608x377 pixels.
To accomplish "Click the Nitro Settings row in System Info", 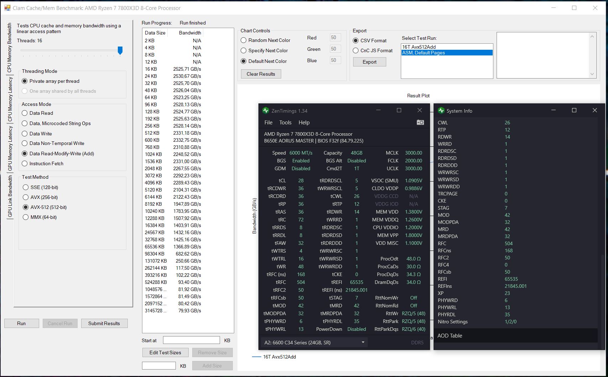I will [516, 322].
